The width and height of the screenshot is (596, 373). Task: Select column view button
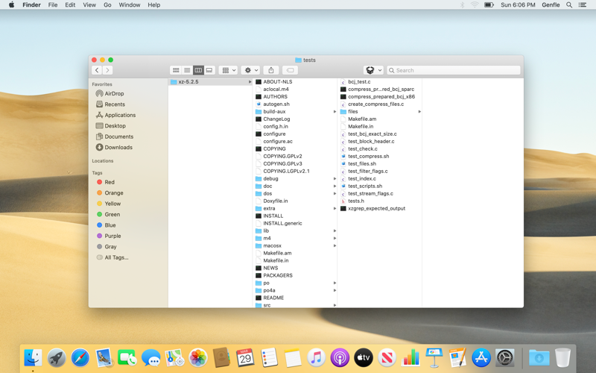198,70
